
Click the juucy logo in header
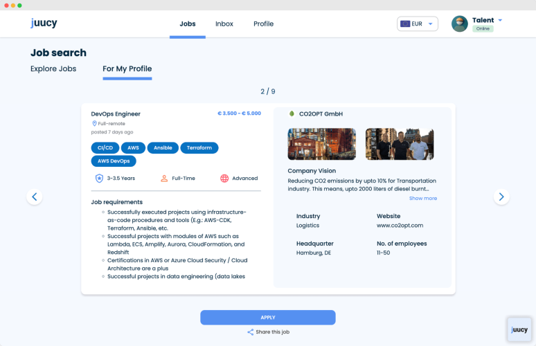coord(44,24)
